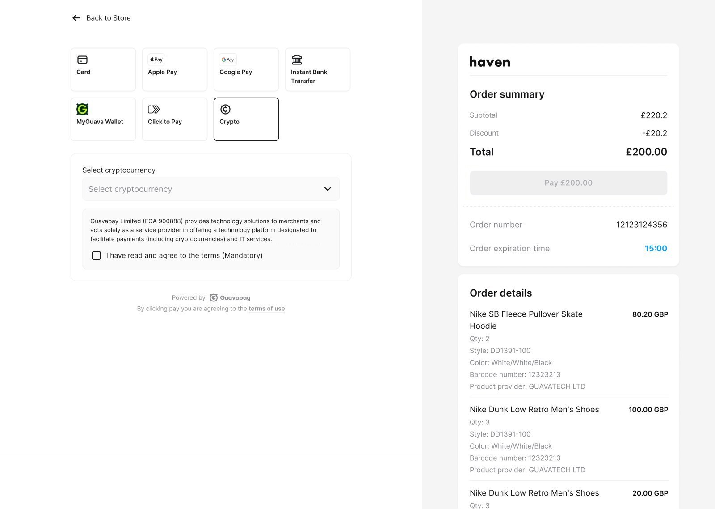The height and width of the screenshot is (509, 715).
Task: Click the Discount value -£20.2
Action: (x=654, y=133)
